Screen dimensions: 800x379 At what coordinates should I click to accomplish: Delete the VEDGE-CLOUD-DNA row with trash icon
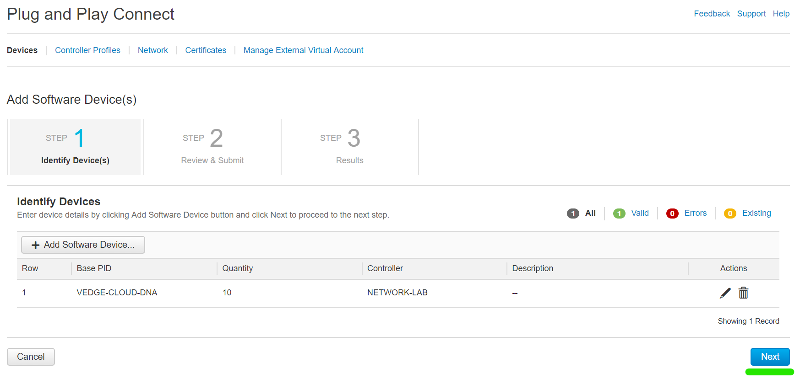pyautogui.click(x=743, y=293)
